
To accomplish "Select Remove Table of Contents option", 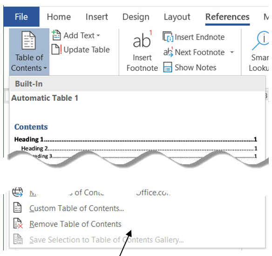I will [x=75, y=224].
